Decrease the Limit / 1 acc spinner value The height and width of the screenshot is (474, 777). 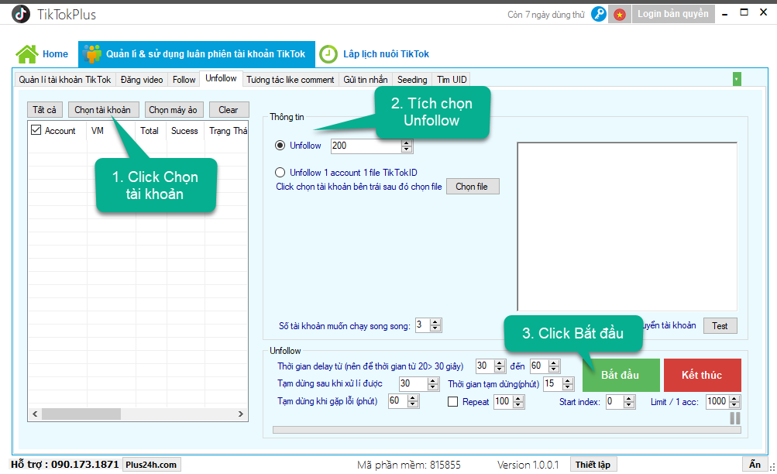pyautogui.click(x=734, y=404)
